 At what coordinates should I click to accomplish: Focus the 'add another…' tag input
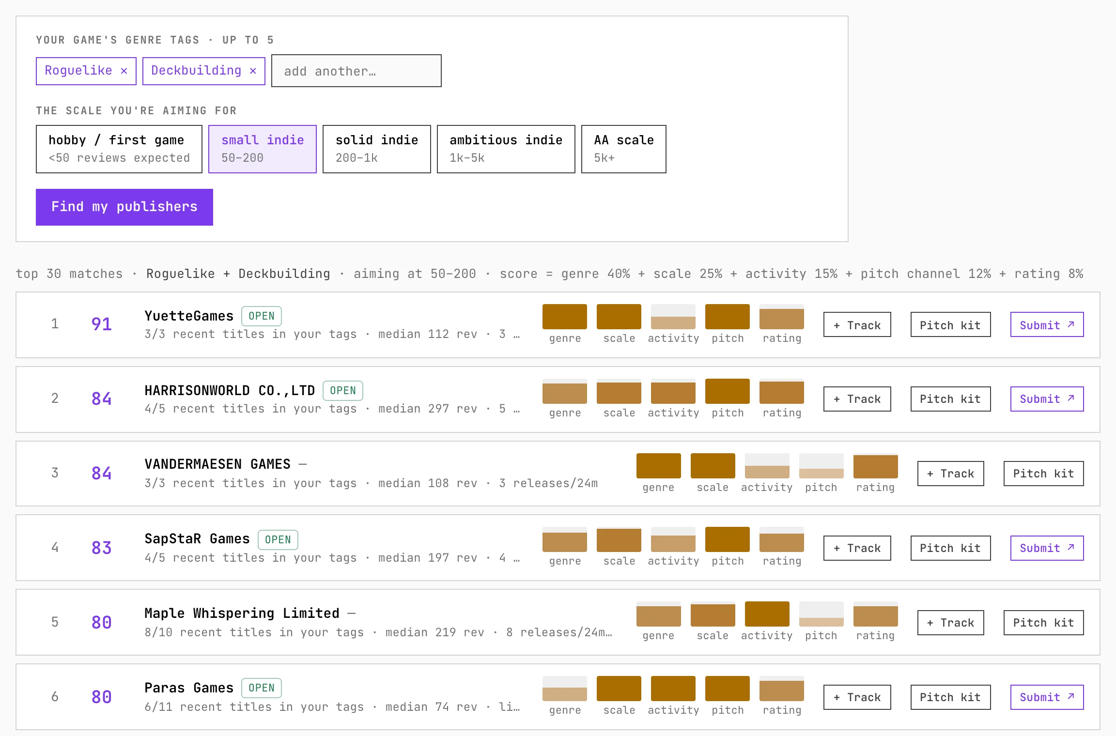(356, 71)
